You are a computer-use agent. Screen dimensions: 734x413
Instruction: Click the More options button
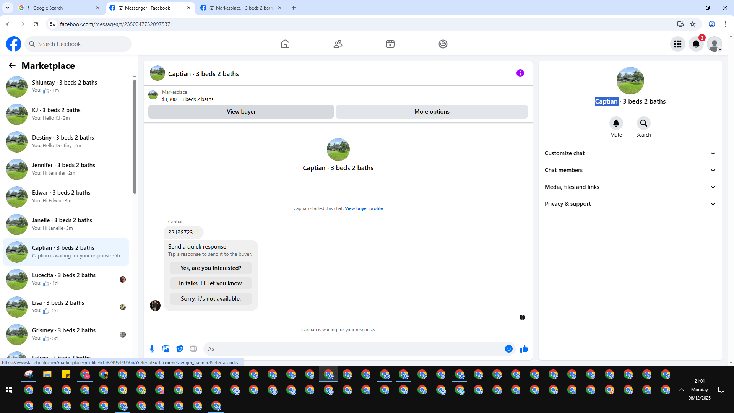click(432, 112)
